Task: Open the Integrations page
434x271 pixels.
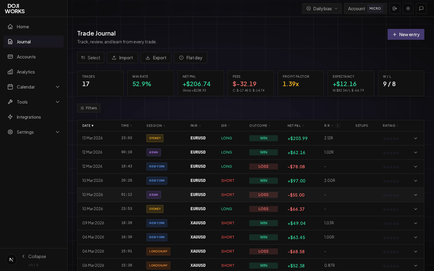Action: click(x=29, y=117)
